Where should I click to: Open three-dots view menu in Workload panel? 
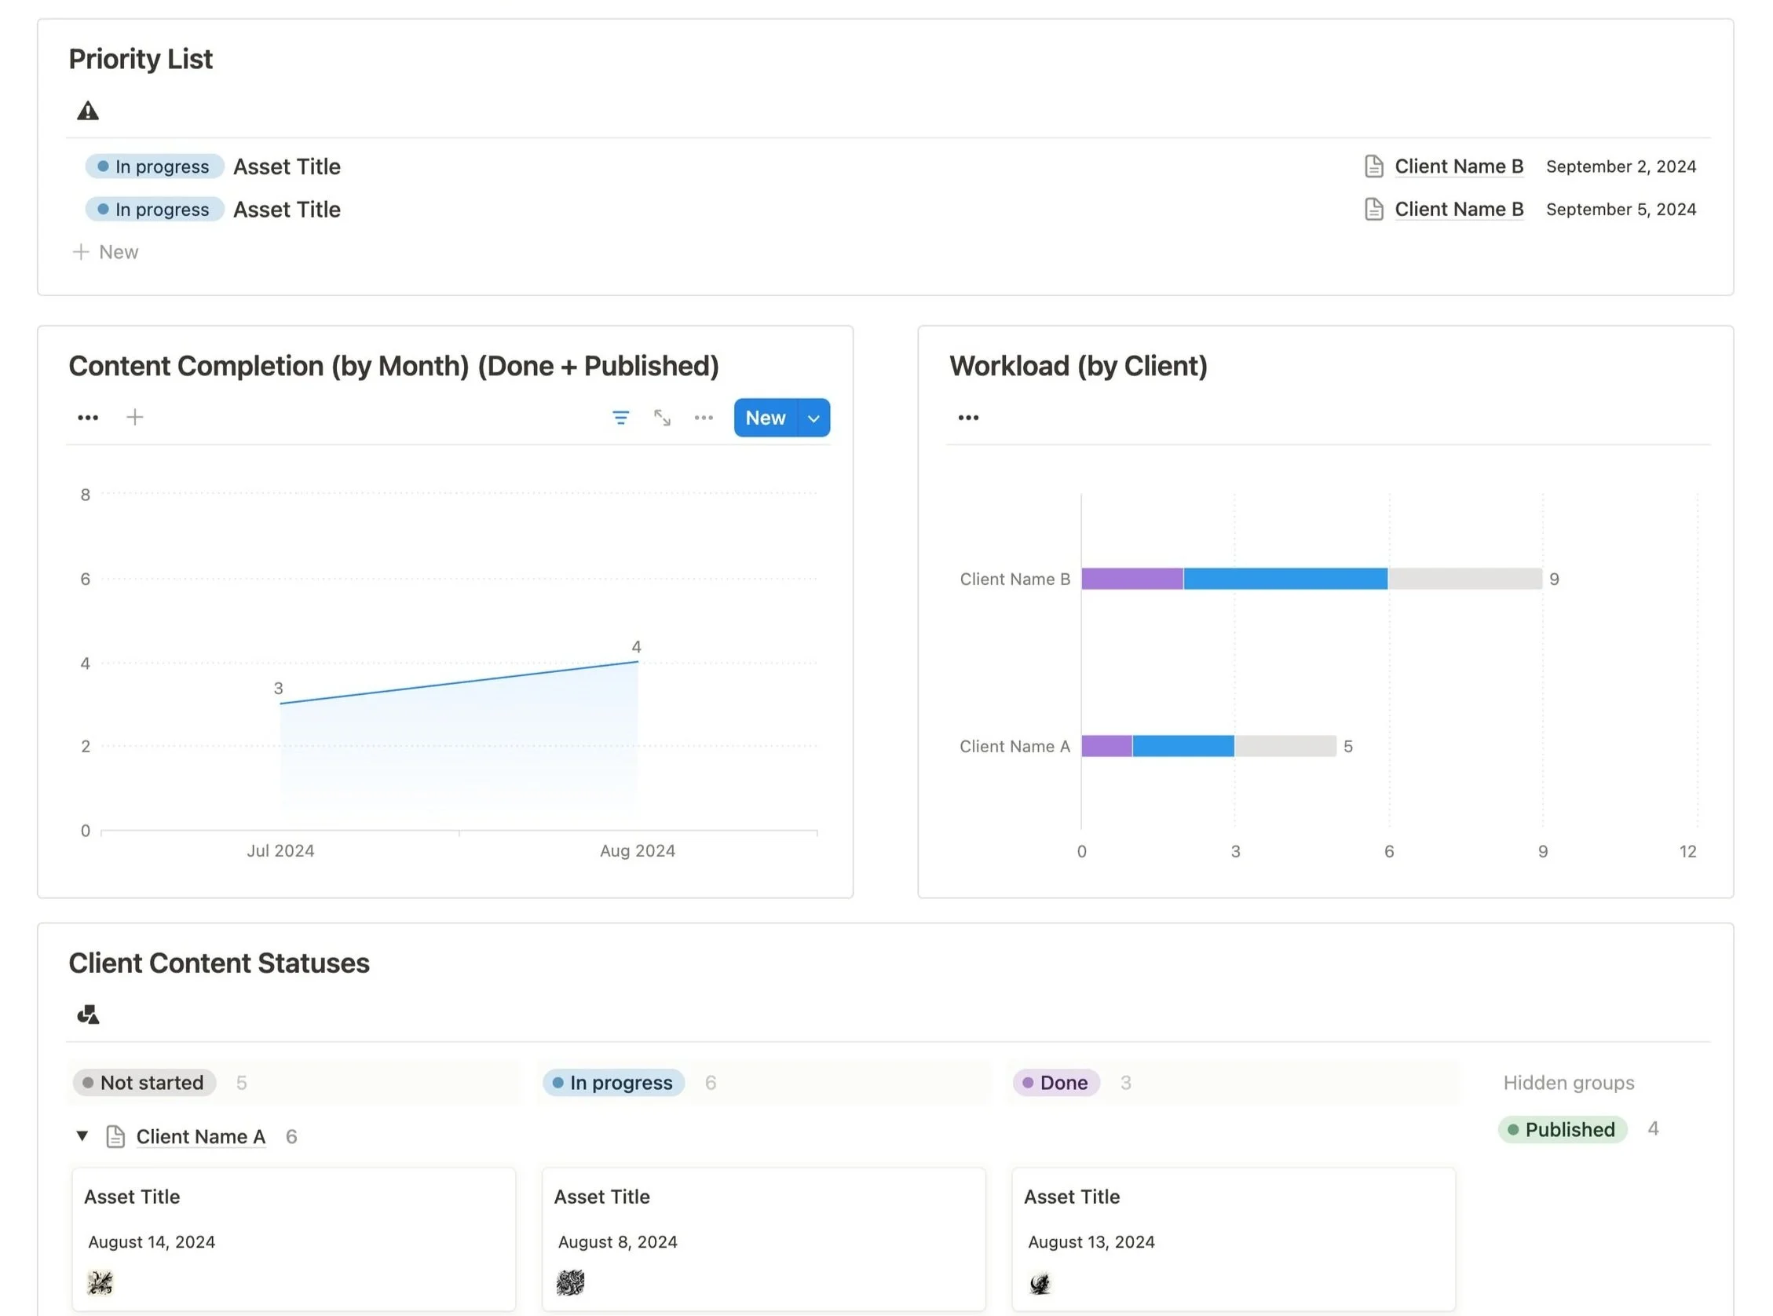click(x=967, y=418)
